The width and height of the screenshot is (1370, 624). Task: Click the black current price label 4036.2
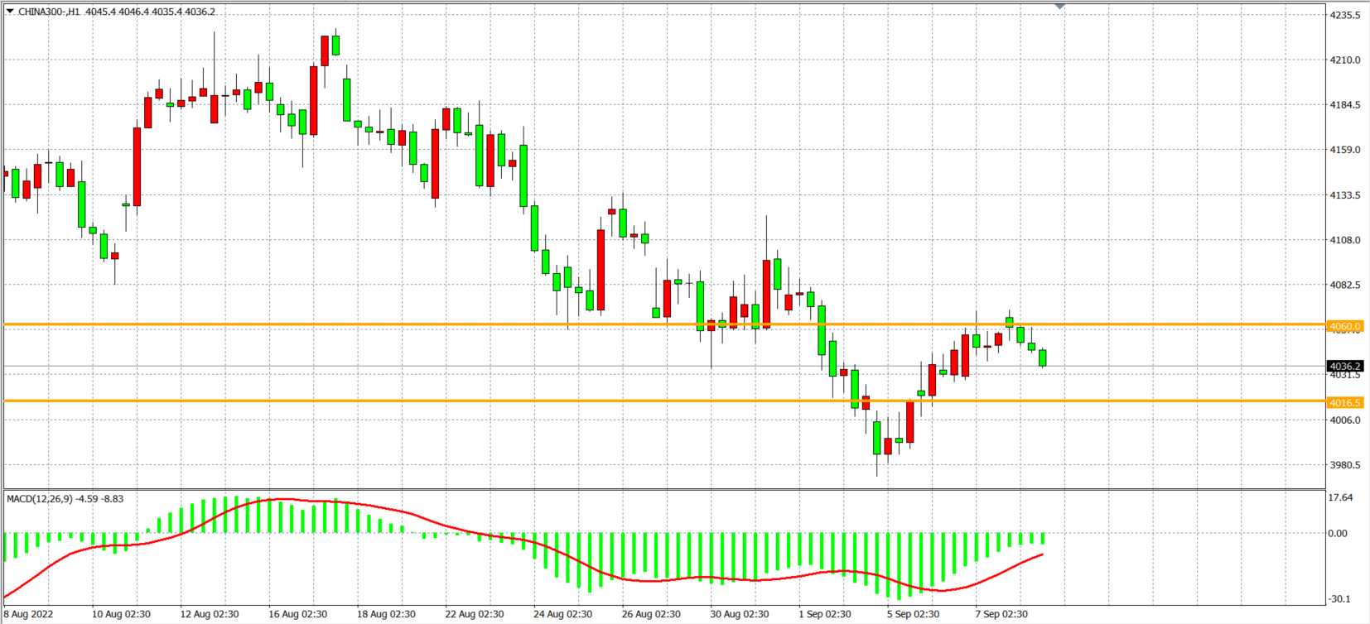click(1344, 366)
